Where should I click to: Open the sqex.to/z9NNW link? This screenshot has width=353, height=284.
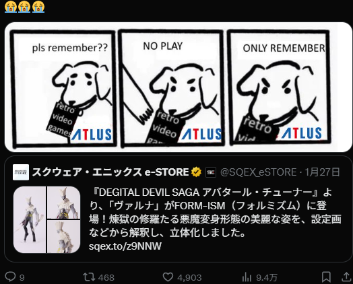click(125, 246)
